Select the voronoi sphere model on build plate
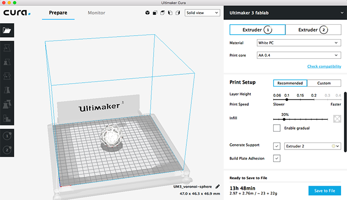Image resolution: width=347 pixels, height=200 pixels. (x=112, y=136)
